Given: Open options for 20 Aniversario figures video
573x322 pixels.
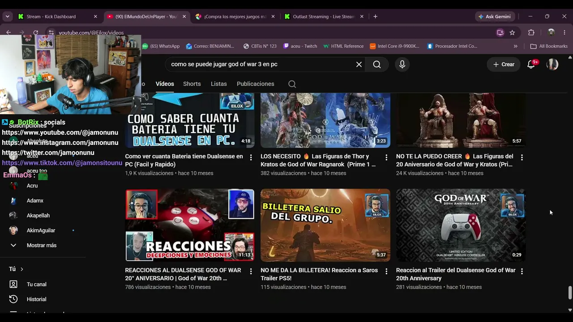Looking at the screenshot, I should tap(522, 157).
